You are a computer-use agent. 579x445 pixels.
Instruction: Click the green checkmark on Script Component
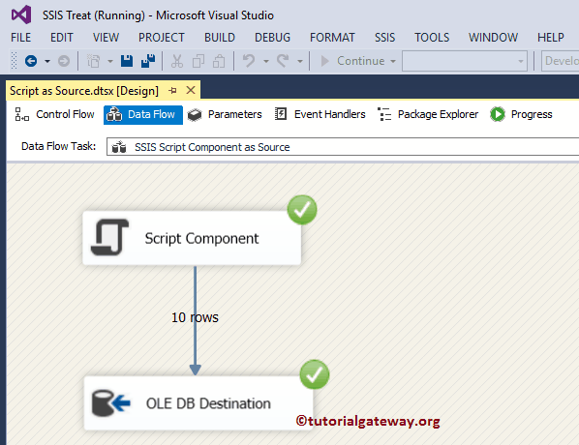302,210
